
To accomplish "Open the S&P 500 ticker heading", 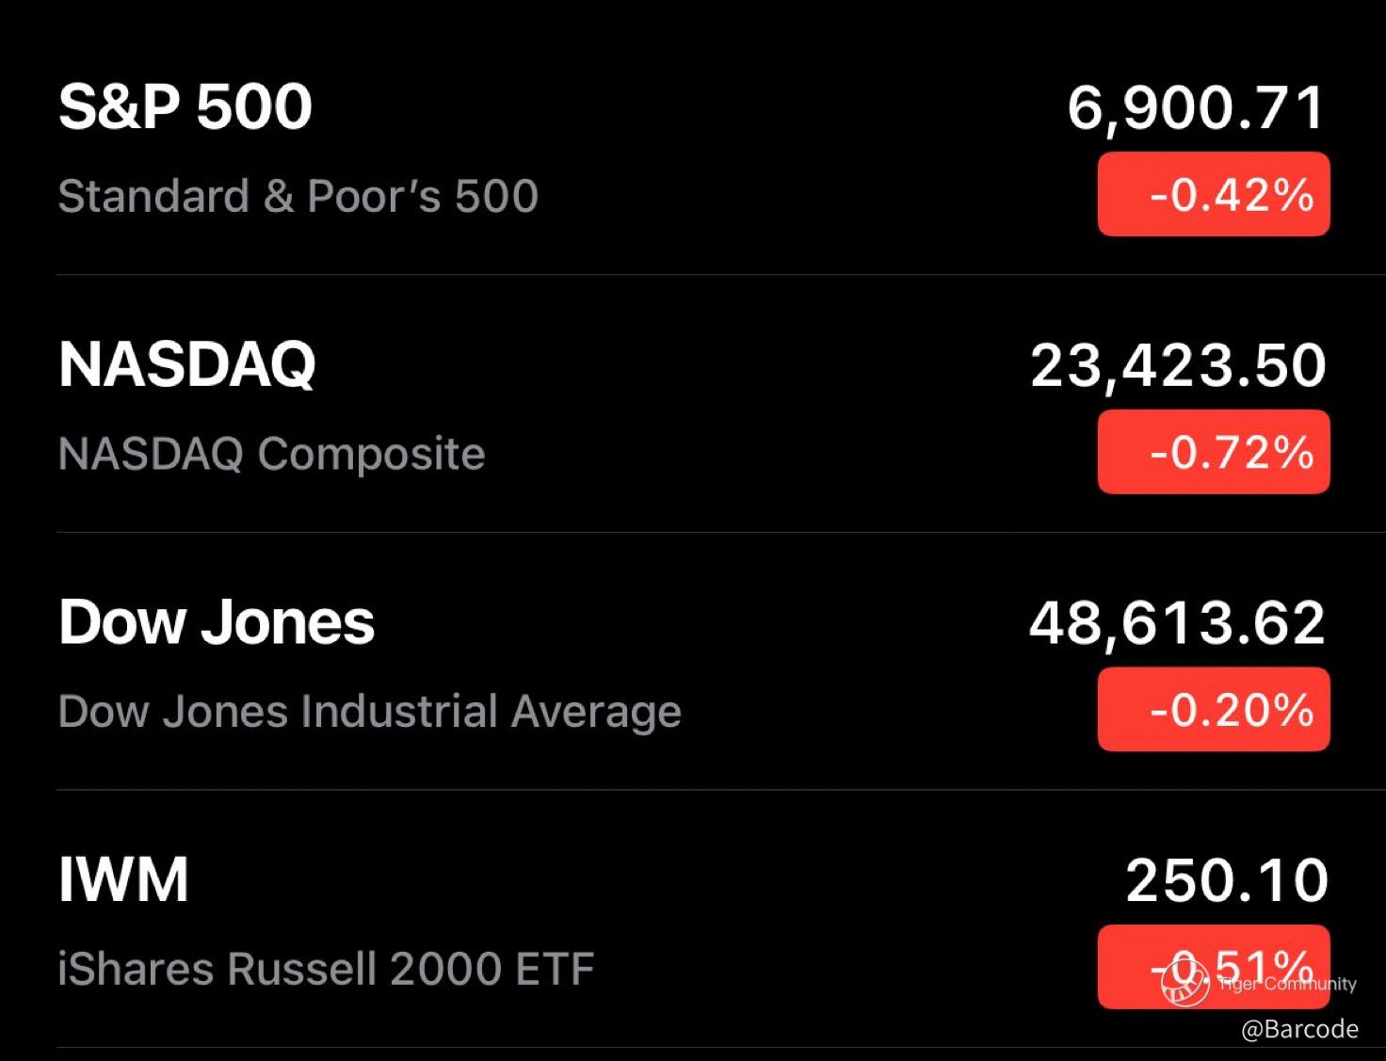I will coord(185,106).
